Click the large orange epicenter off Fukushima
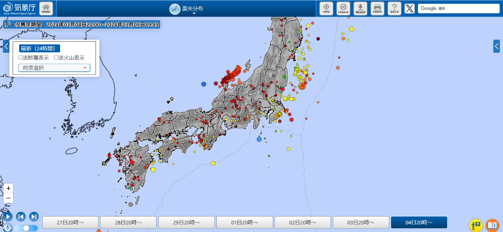This screenshot has width=503, height=232. [302, 86]
